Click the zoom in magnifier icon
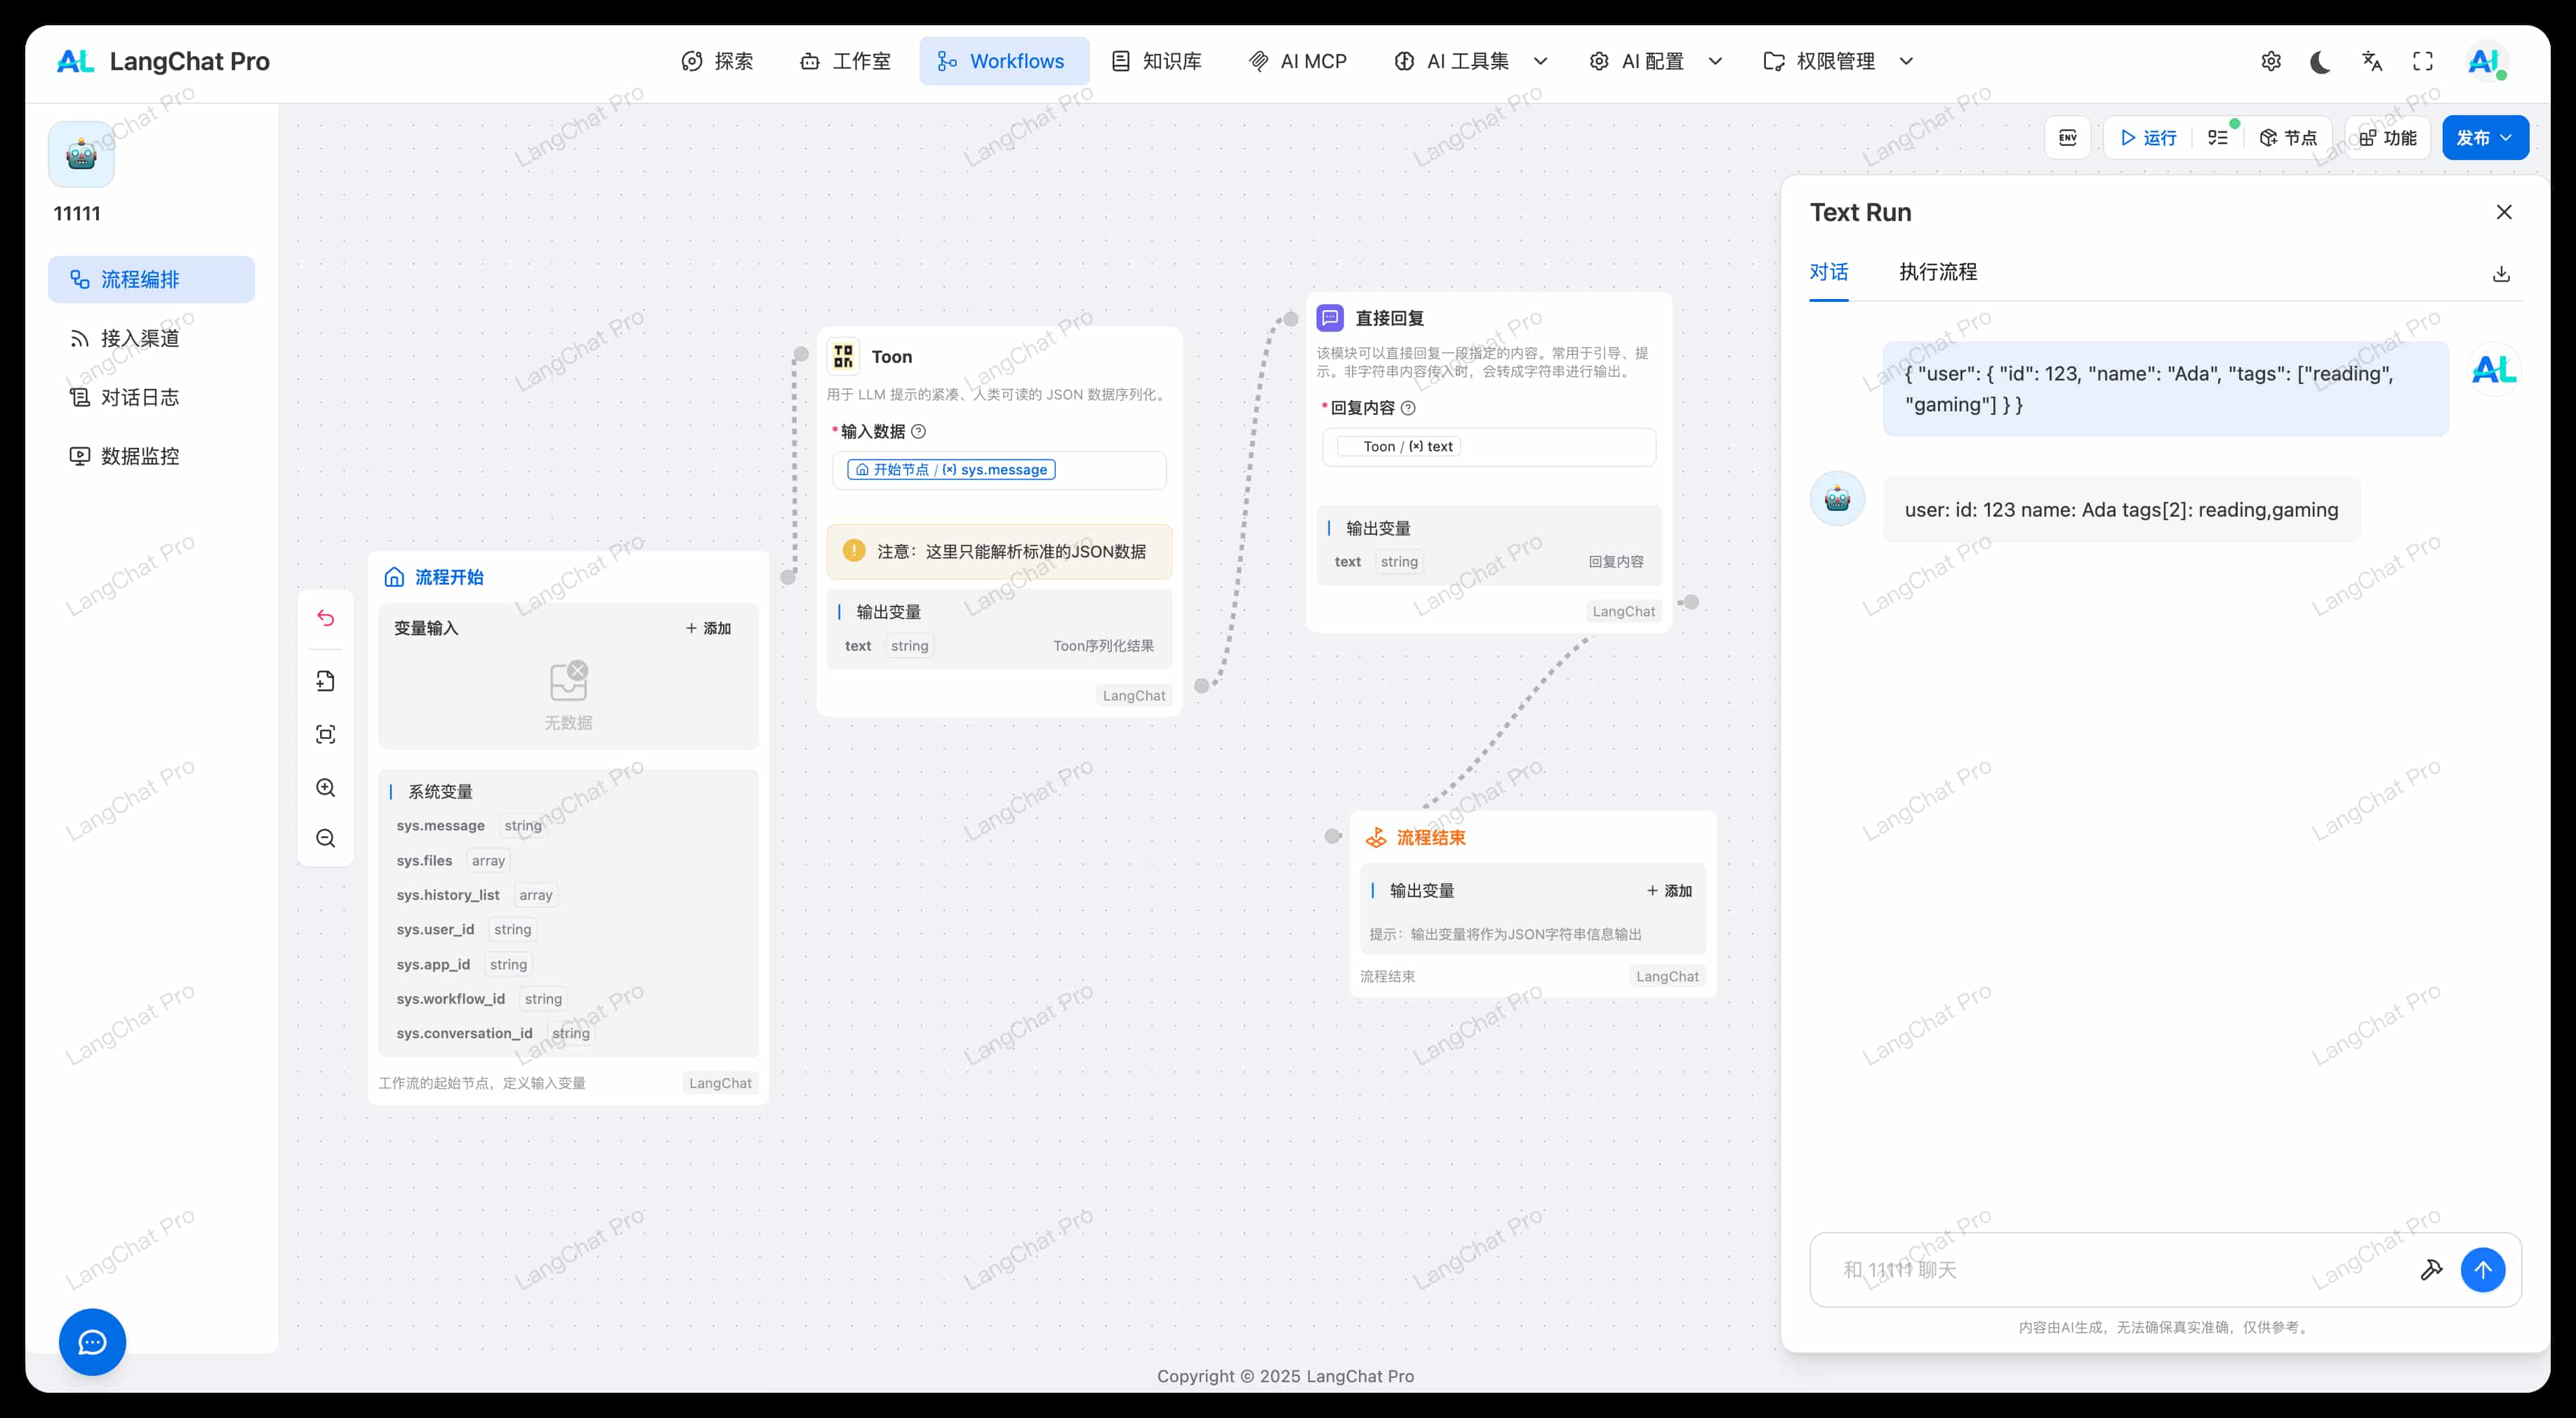 pyautogui.click(x=326, y=788)
